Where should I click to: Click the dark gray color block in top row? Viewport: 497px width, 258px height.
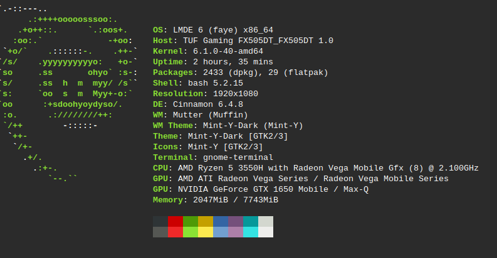[x=160, y=221]
